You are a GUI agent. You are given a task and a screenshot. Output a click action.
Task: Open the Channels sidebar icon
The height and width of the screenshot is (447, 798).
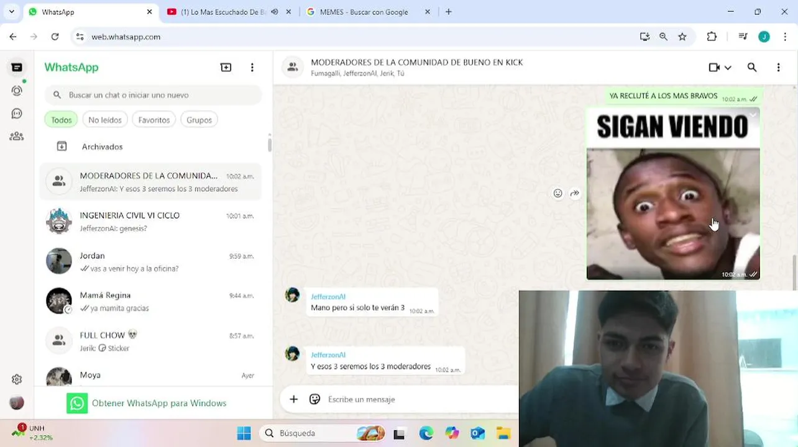[17, 114]
